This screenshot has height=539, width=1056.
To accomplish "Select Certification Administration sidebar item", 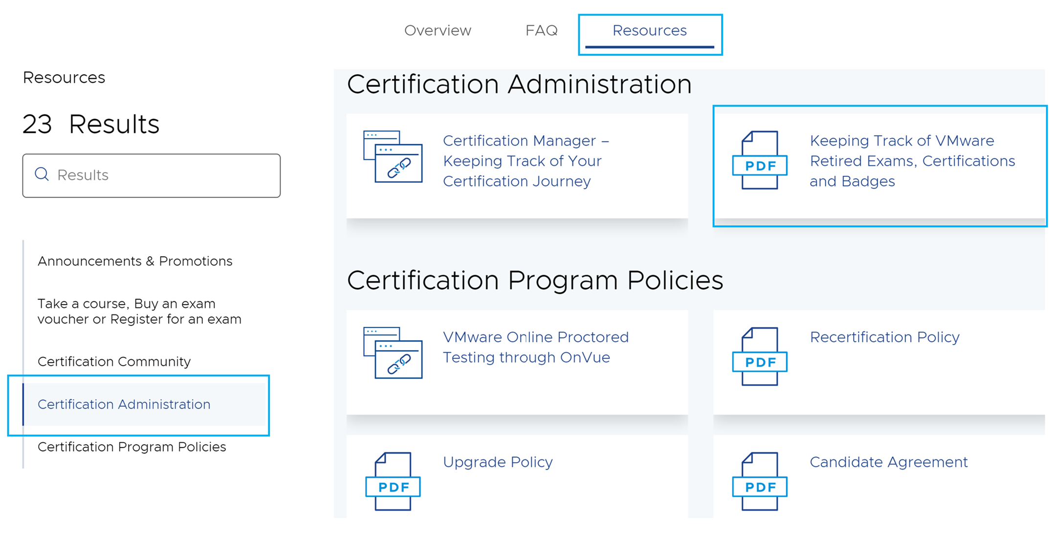I will 124,404.
